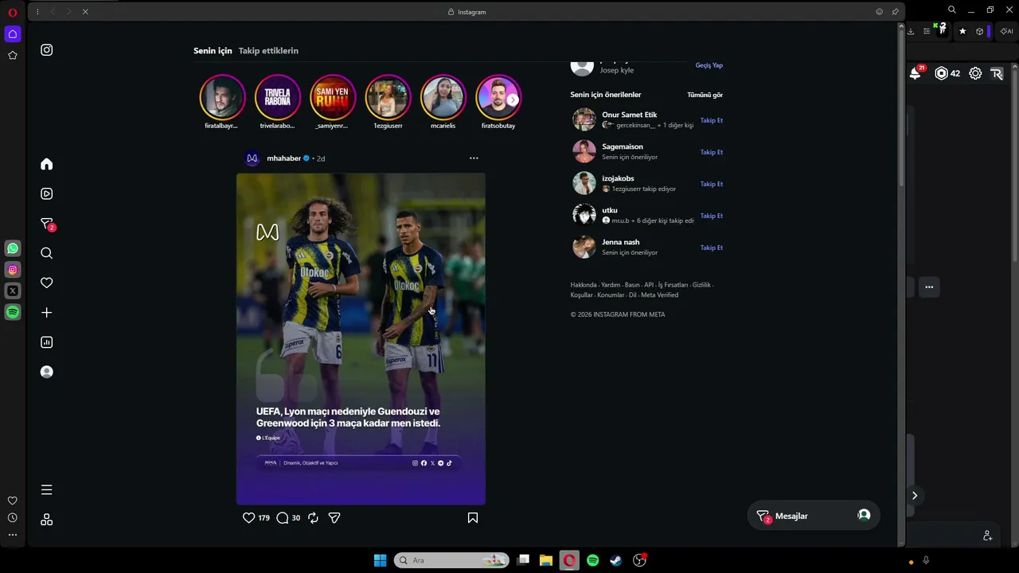Open the Mesajlar floating messages button
This screenshot has height=573, width=1019.
click(813, 516)
